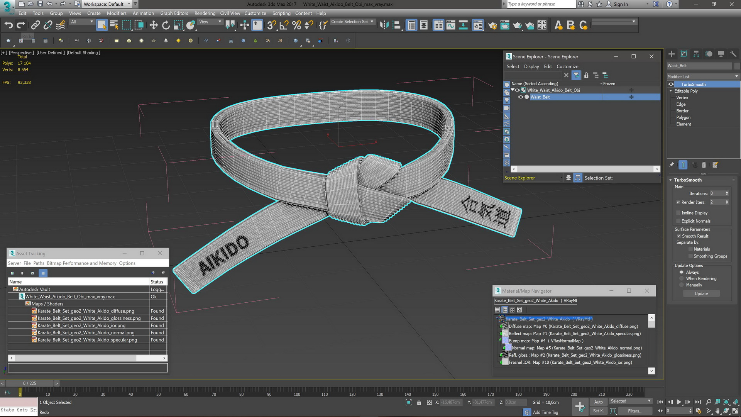Open the Modify panel tab icon
Viewport: 741px width, 417px height.
tap(684, 54)
